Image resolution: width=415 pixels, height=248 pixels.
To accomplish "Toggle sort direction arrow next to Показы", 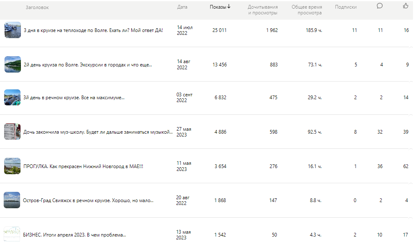I will click(229, 7).
